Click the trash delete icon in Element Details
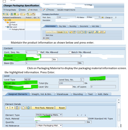Viewport: 128px width, 130px height. coord(29,108)
